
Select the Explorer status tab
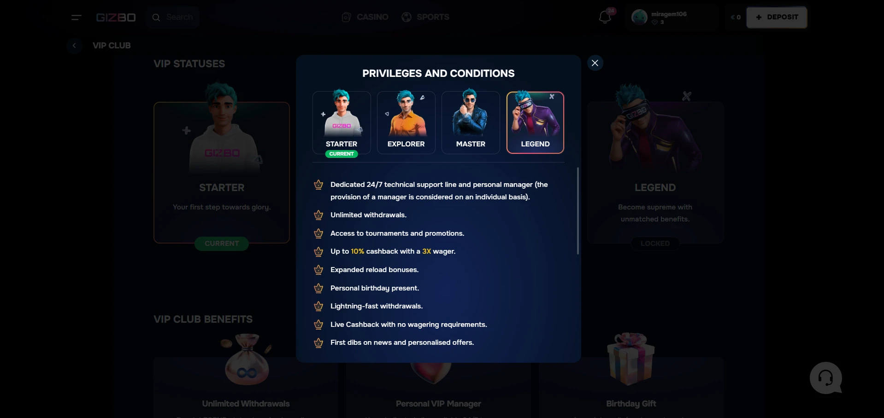coord(406,122)
